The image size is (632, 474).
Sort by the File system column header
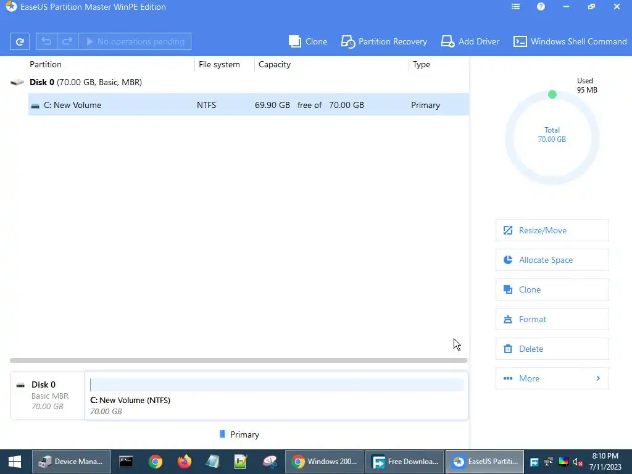point(219,64)
